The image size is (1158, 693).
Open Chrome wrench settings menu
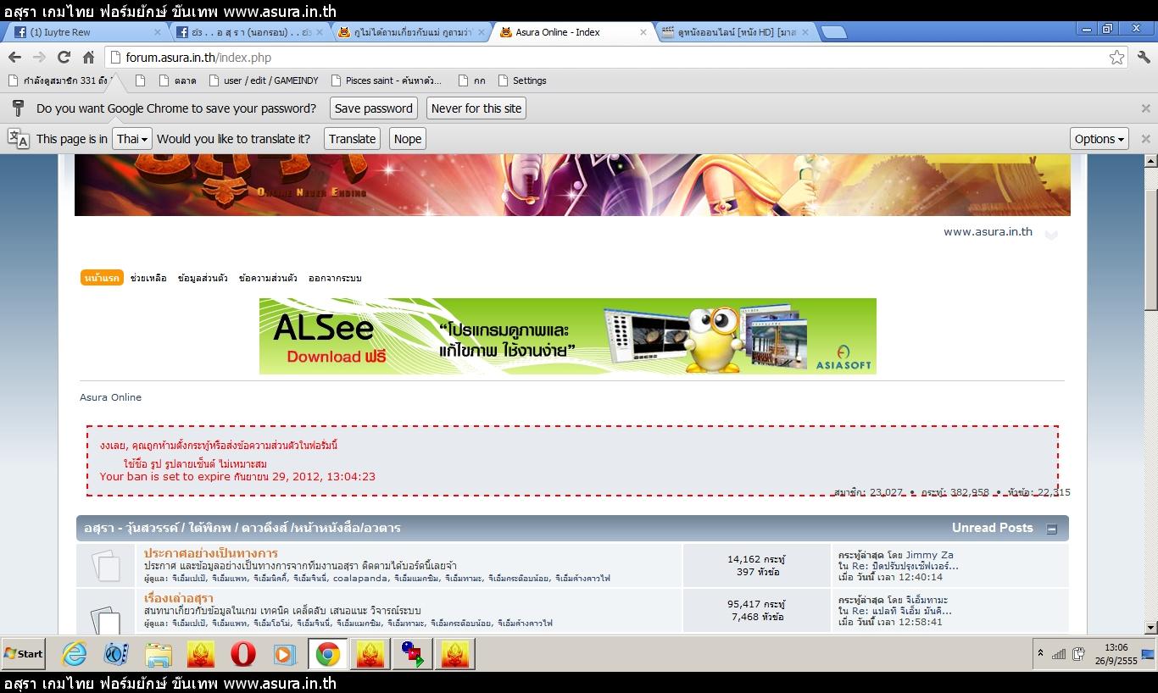[x=1144, y=58]
